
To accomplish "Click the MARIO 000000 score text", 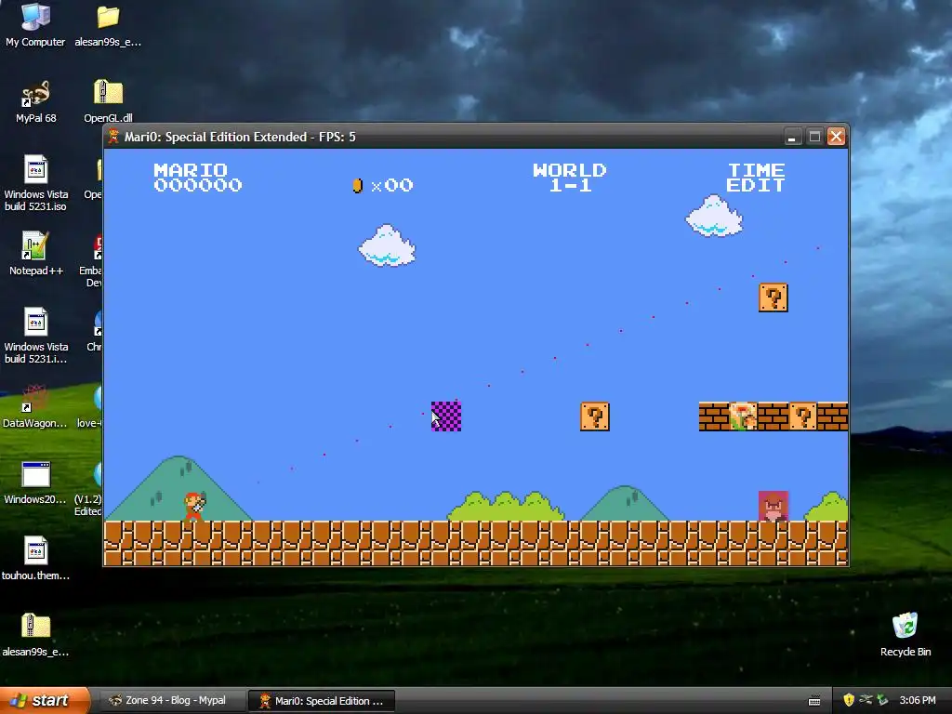I will point(198,178).
